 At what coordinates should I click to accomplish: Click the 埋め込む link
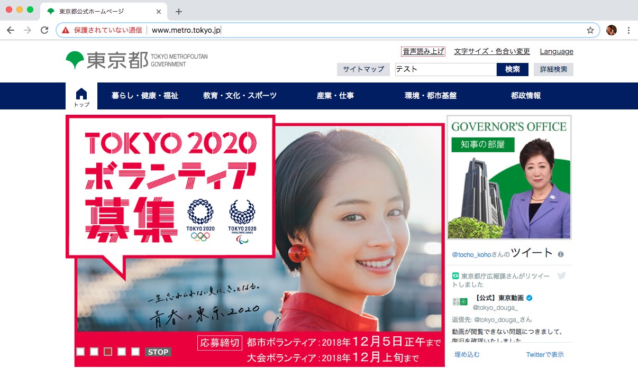tap(467, 355)
